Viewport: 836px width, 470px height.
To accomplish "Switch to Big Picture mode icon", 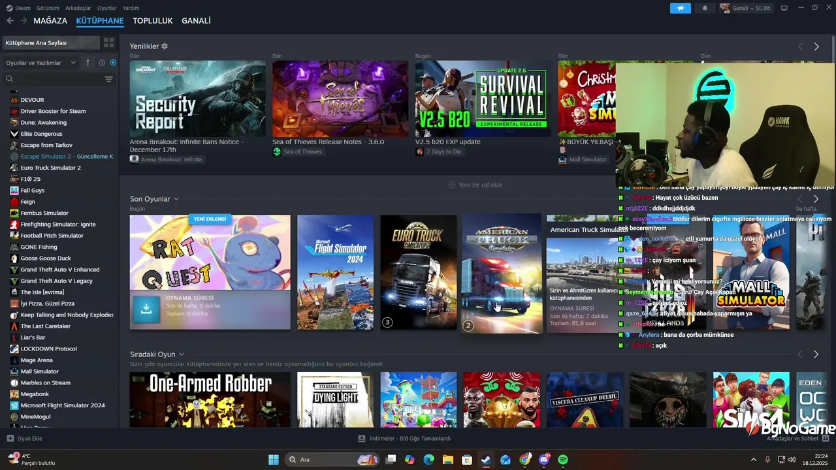I will click(x=784, y=8).
